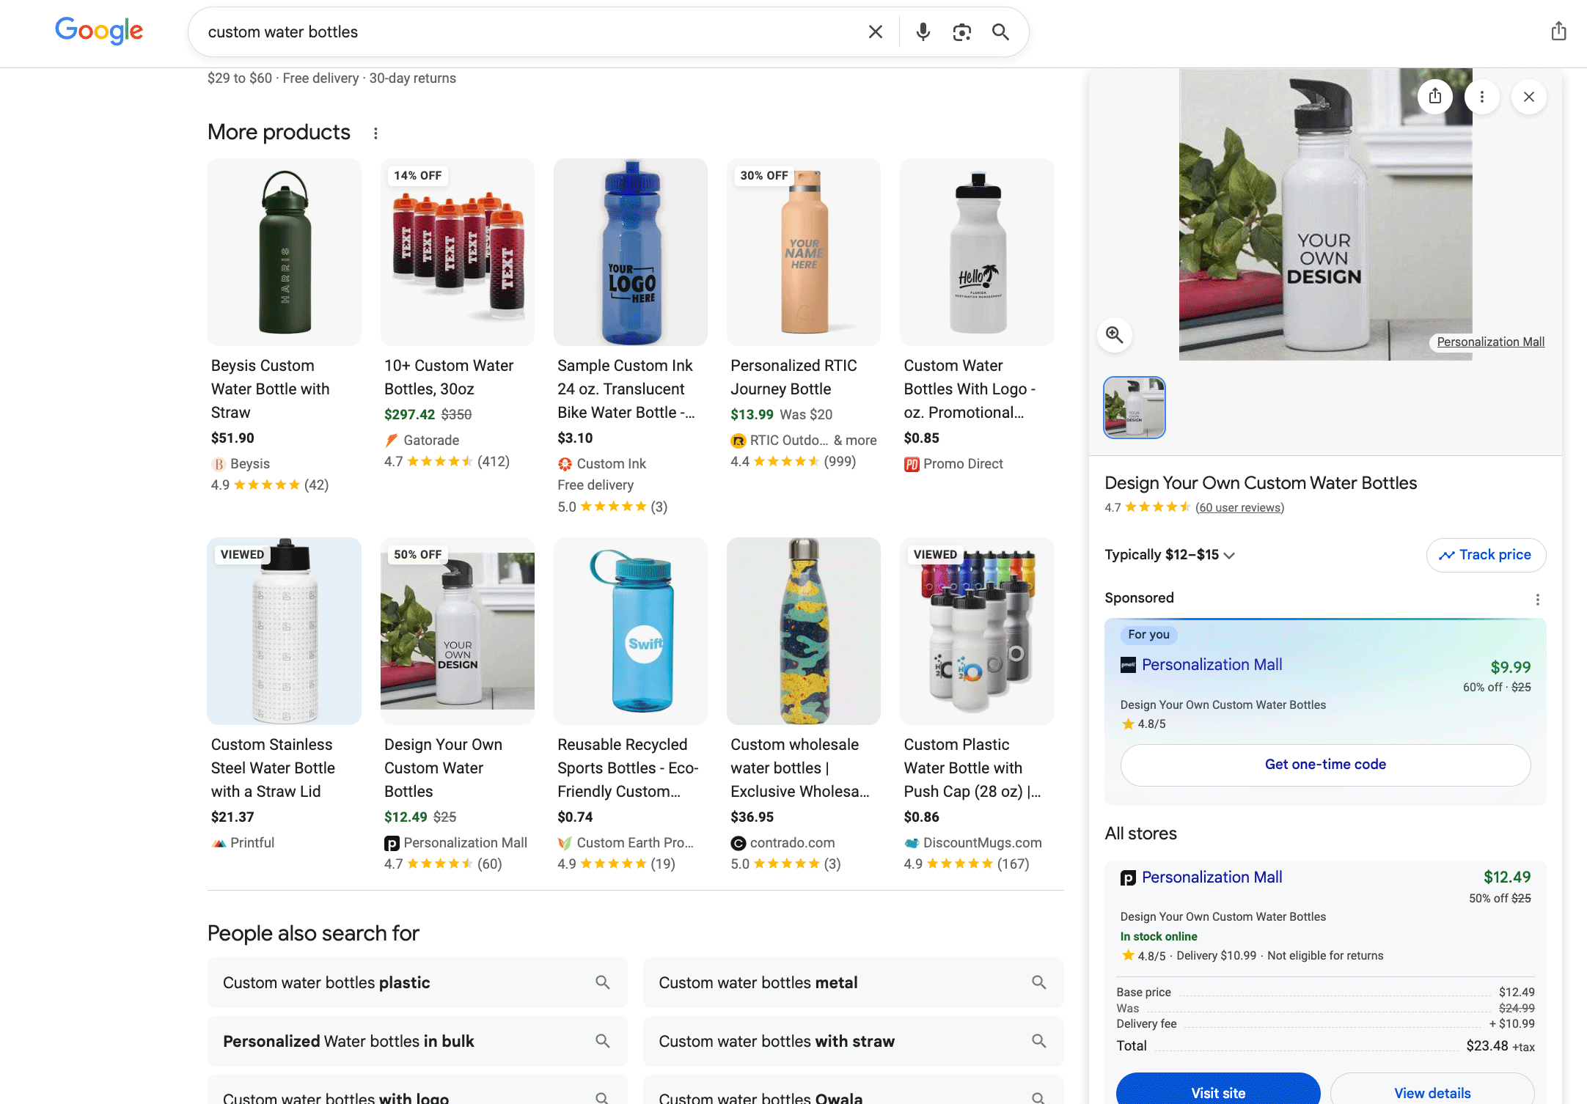Click Printful seller icon
Viewport: 1587px width, 1104px height.
pos(219,843)
